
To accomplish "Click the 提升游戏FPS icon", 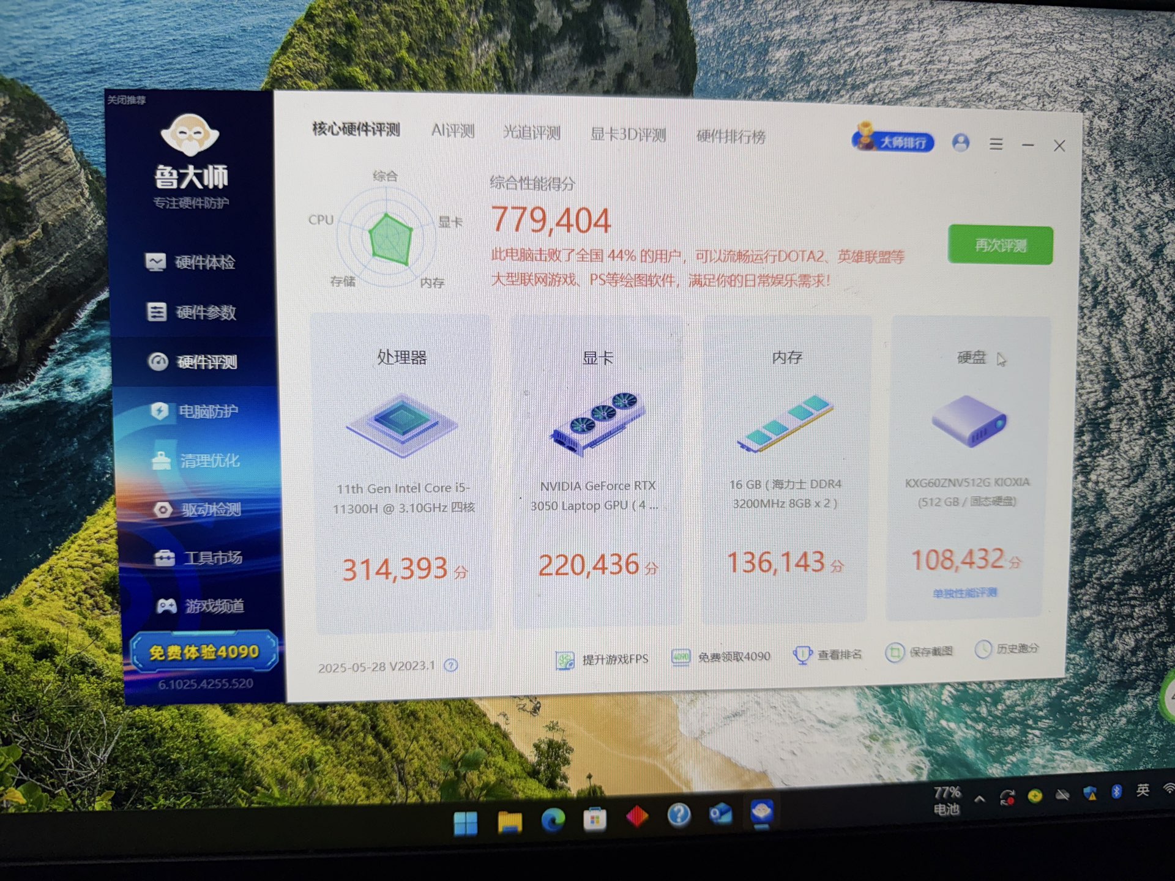I will pyautogui.click(x=564, y=660).
